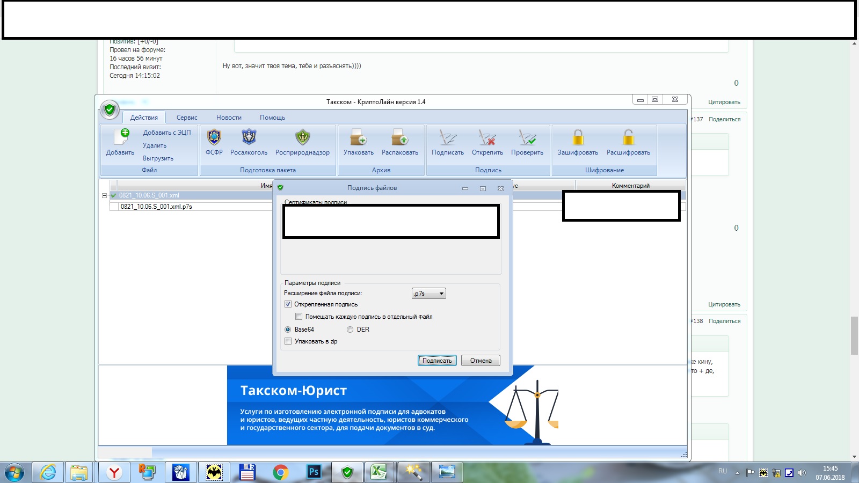859x483 pixels.
Task: Open Google Chrome from the taskbar
Action: coord(280,472)
